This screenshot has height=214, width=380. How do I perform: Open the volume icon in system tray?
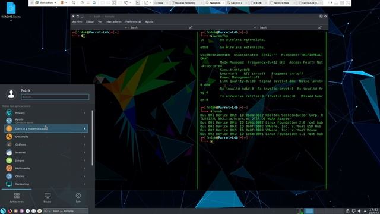(359, 211)
